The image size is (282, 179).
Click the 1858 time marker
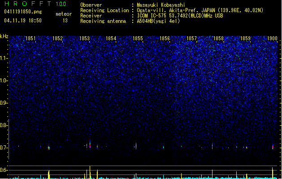[x=218, y=38]
